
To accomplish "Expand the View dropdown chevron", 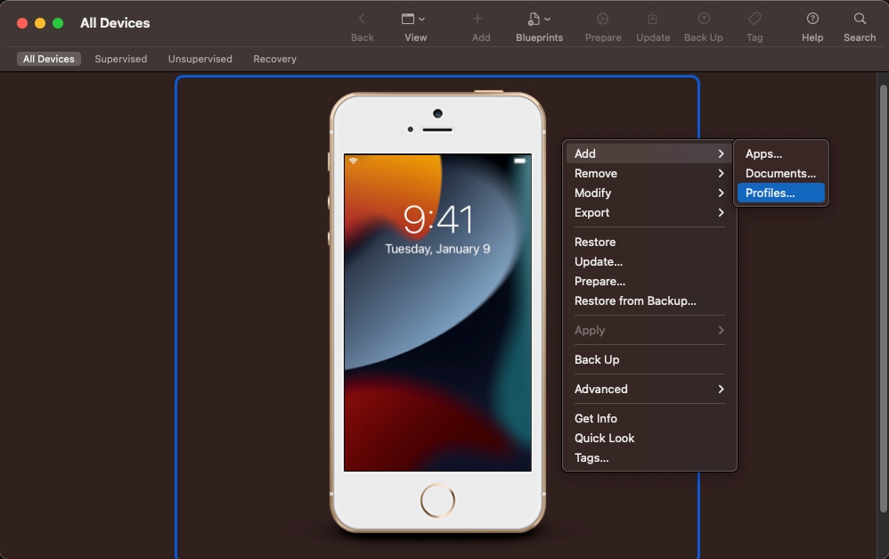I will pyautogui.click(x=422, y=20).
